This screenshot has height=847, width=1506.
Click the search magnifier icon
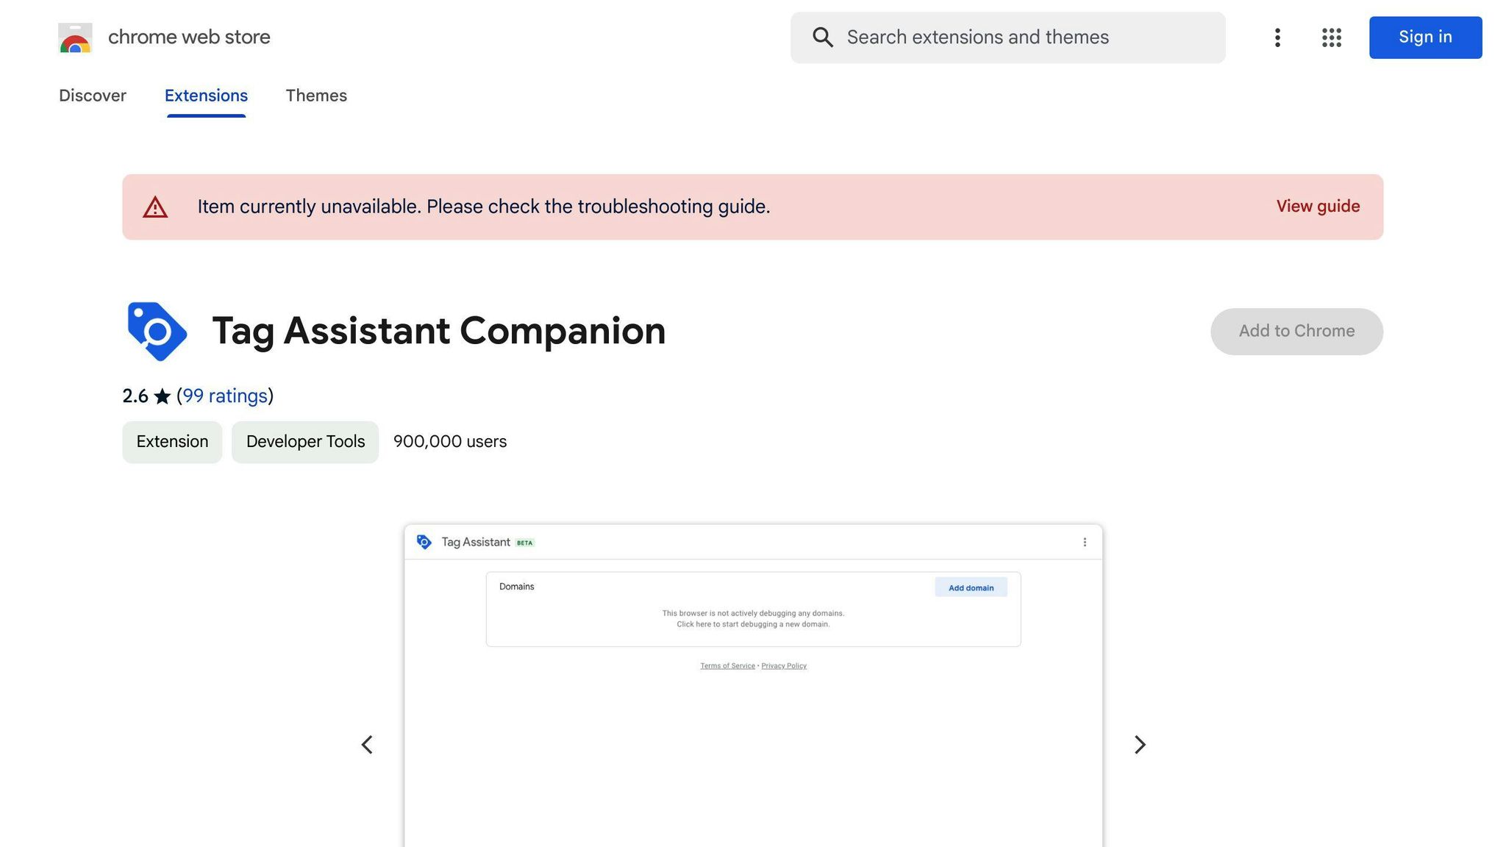(x=823, y=37)
